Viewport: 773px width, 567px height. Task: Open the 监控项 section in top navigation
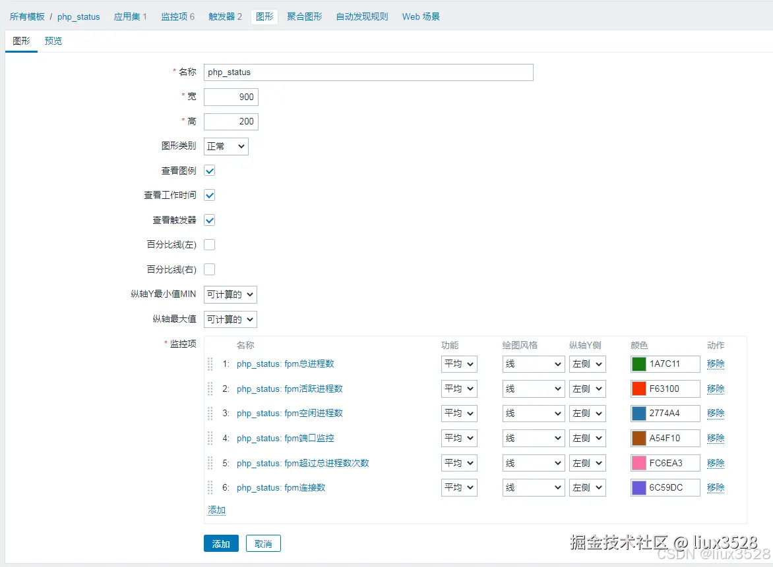173,16
